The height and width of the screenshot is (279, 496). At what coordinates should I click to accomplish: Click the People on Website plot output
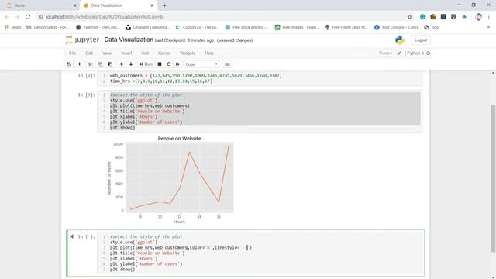pyautogui.click(x=170, y=180)
